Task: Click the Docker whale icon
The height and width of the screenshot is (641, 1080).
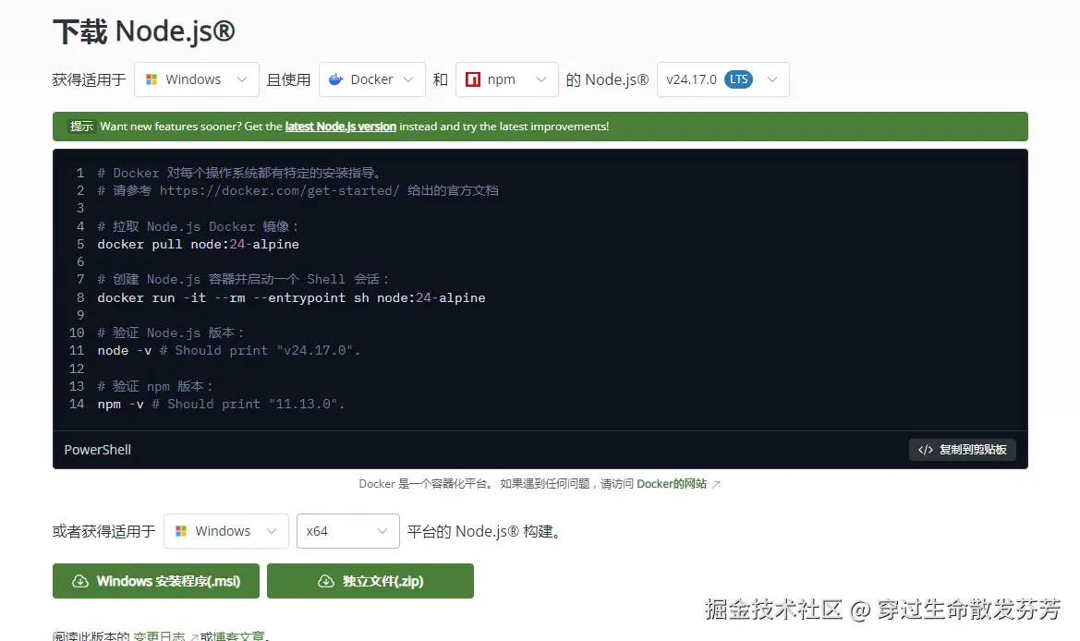Action: point(336,79)
